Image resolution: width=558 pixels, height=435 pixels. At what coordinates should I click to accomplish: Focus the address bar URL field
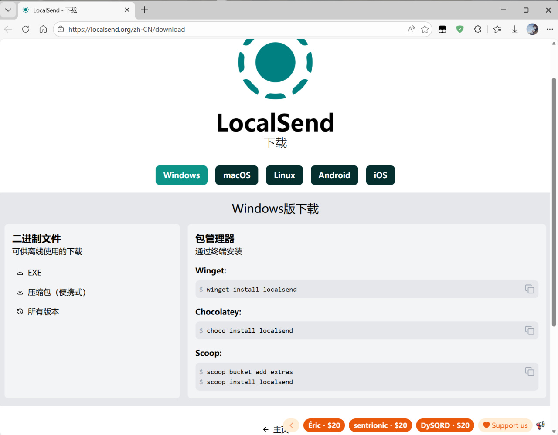coord(235,29)
